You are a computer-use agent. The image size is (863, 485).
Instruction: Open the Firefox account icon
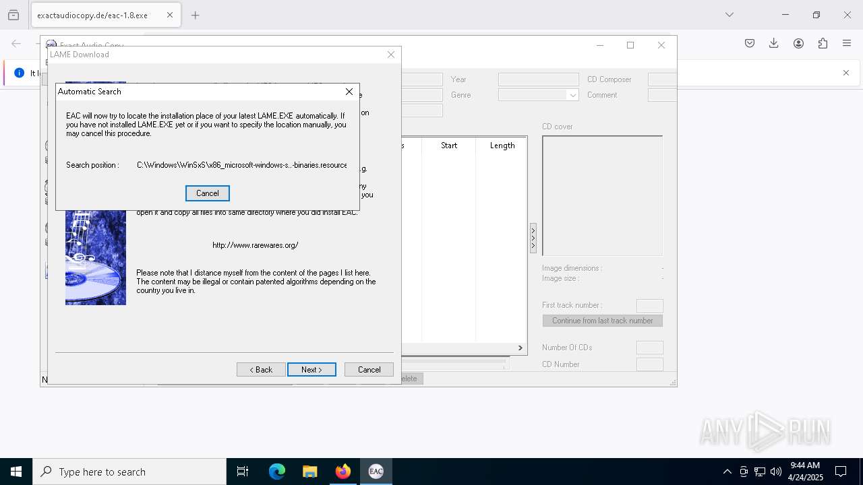[x=798, y=43]
